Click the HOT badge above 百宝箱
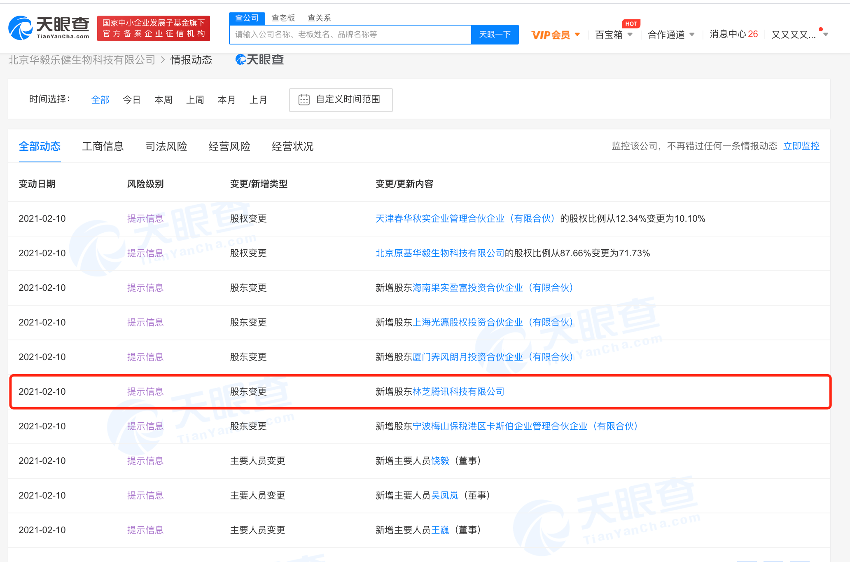 631,24
